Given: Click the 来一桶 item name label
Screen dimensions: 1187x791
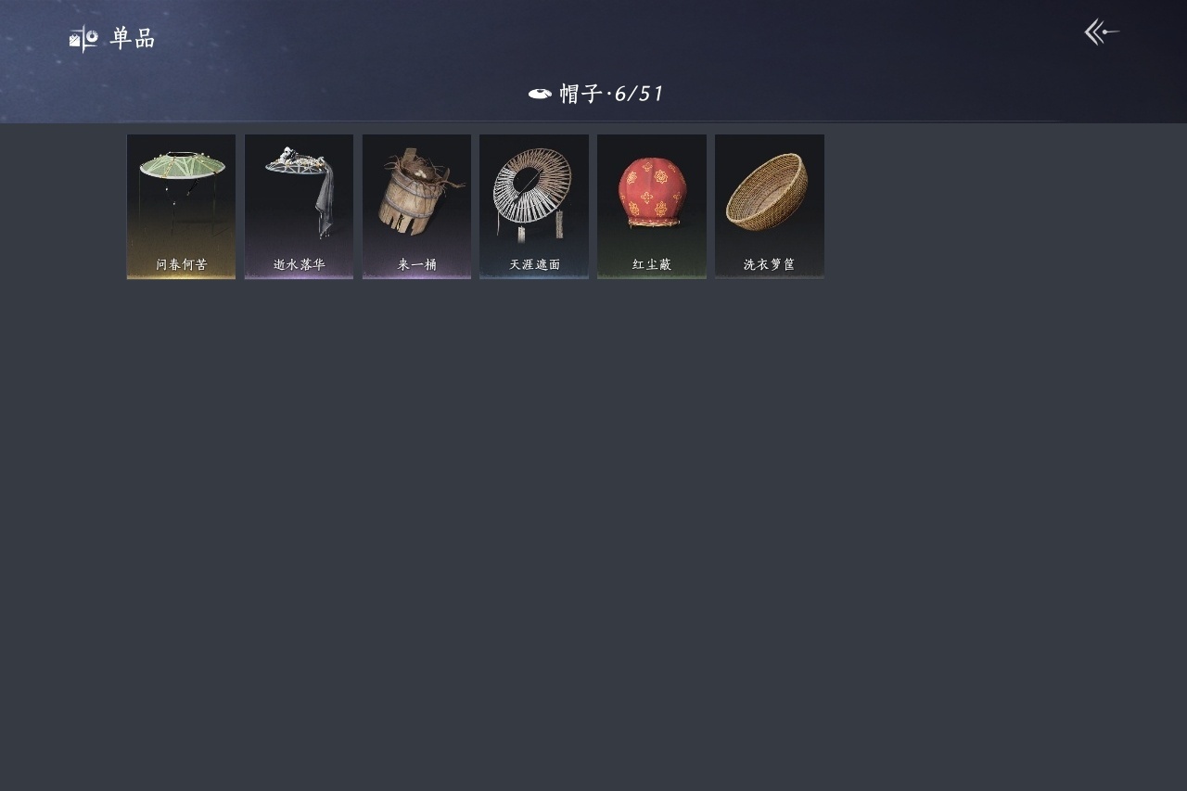Looking at the screenshot, I should pos(417,265).
